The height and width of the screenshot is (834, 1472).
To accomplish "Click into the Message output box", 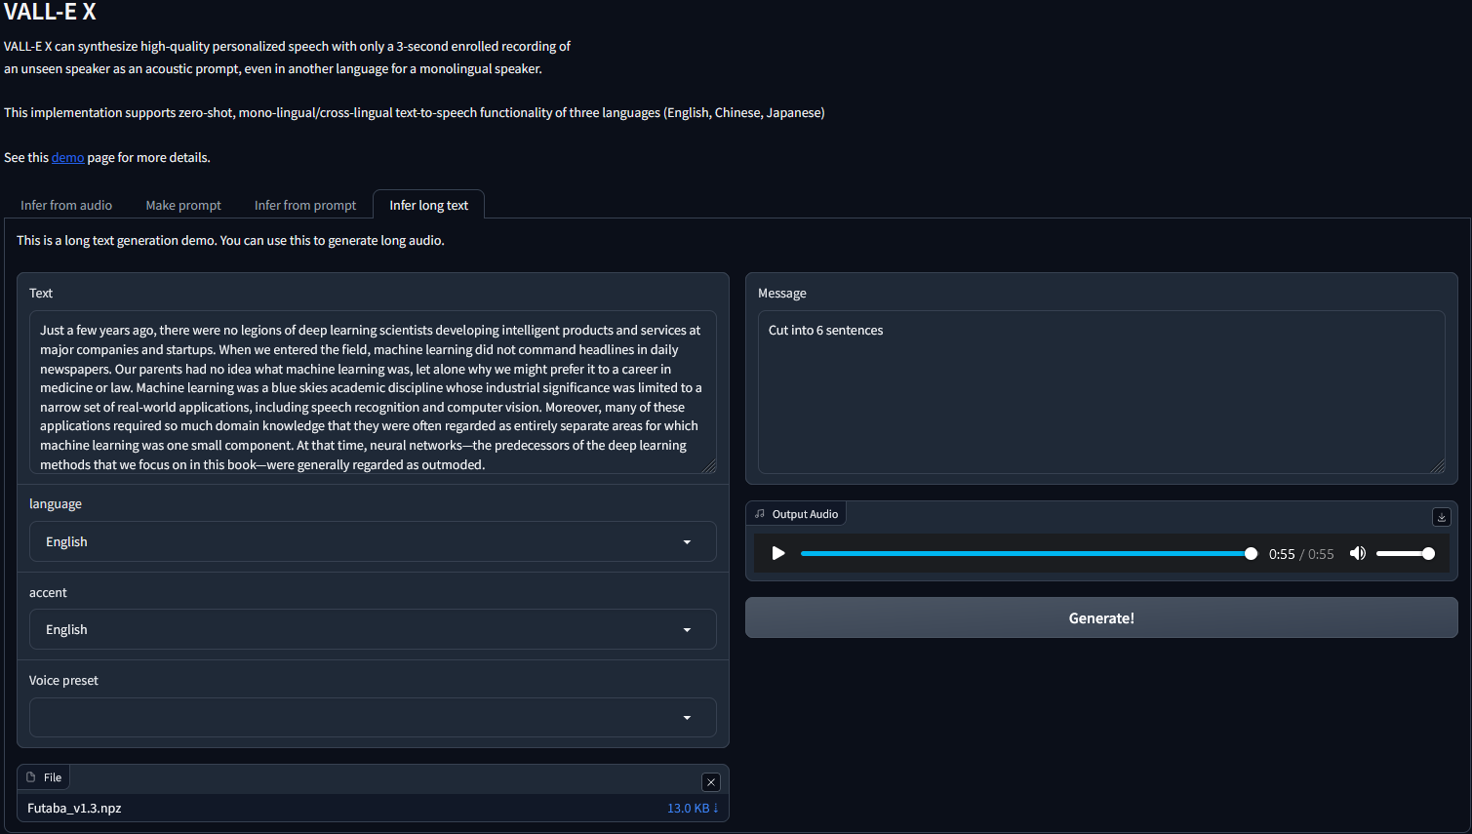I will (1101, 392).
